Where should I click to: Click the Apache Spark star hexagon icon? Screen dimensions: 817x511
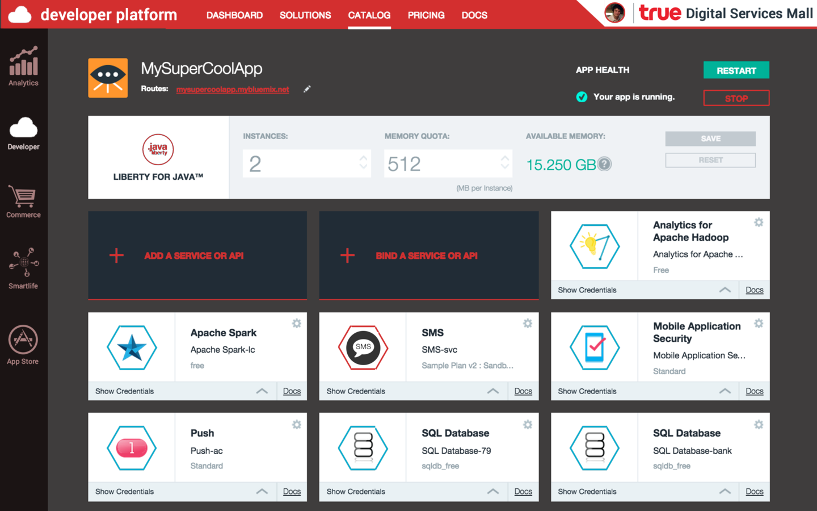point(132,347)
